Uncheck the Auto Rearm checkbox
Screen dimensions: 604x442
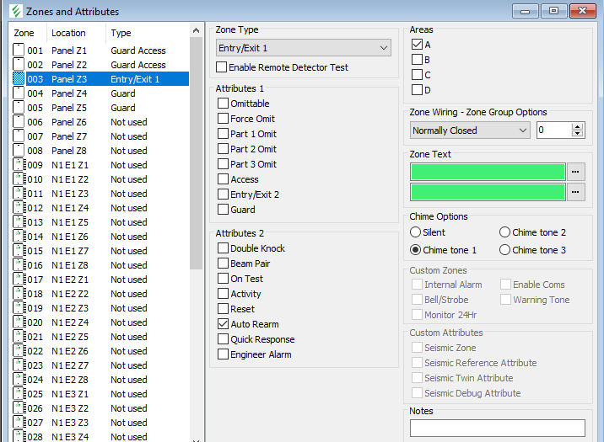click(224, 324)
